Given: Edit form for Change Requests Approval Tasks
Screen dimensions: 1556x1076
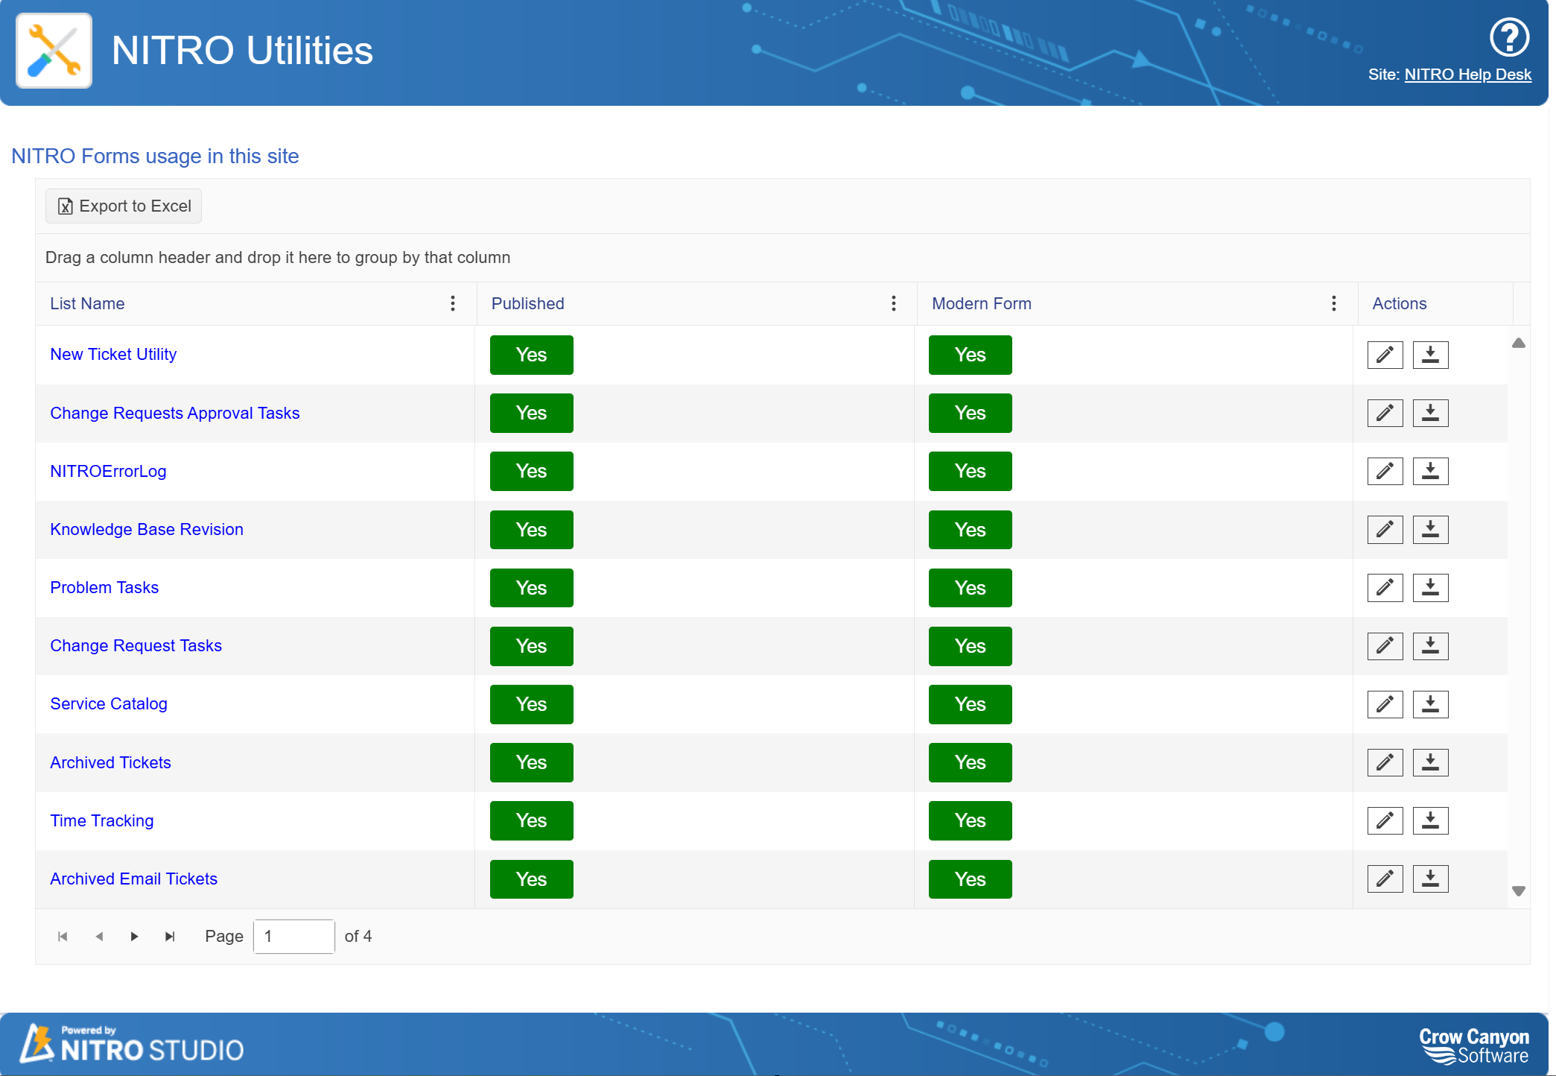Looking at the screenshot, I should point(1385,413).
